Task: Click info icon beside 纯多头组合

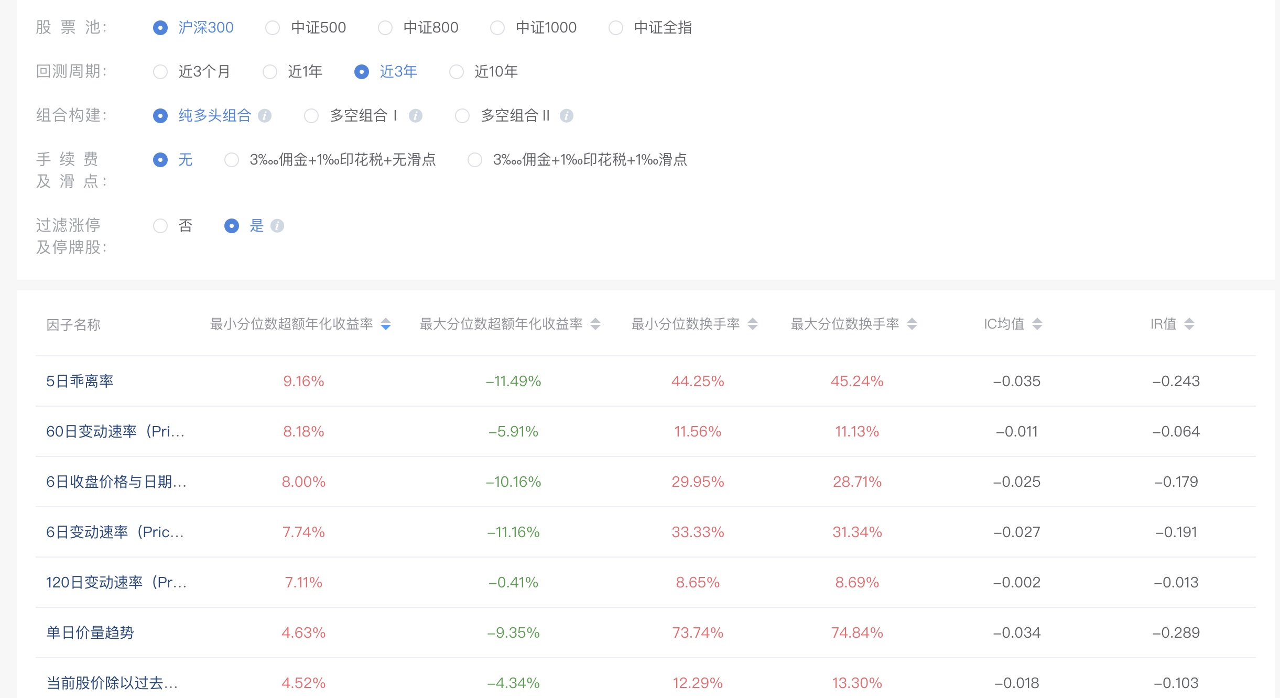Action: (x=265, y=116)
